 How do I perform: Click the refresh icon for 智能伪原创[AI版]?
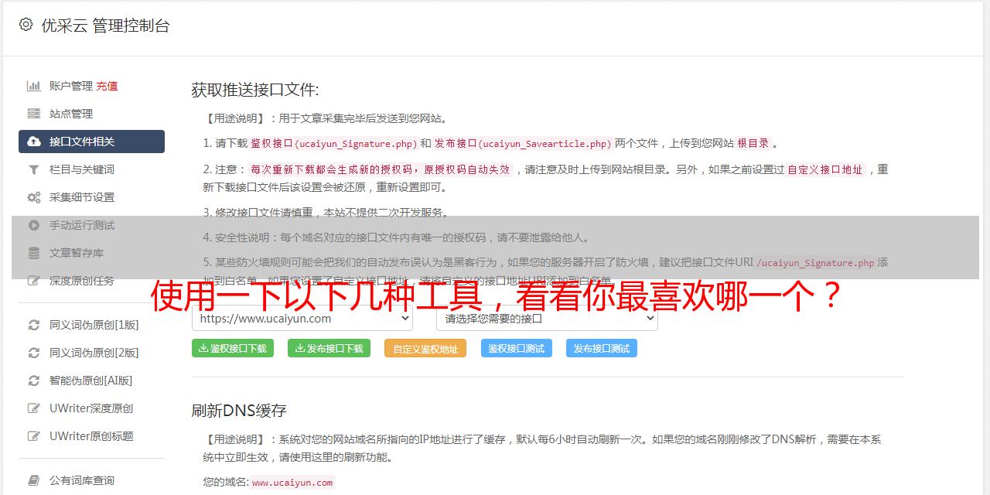tap(34, 381)
